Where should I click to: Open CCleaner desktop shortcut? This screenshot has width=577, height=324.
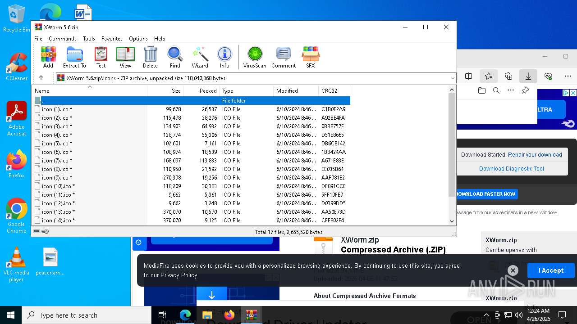pos(16,67)
